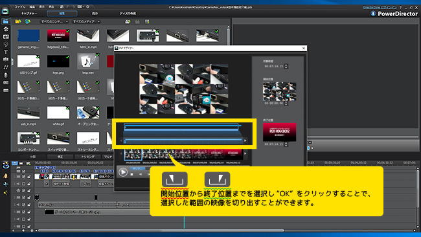Open the Media Room icon in sidebar
Image resolution: width=421 pixels, height=237 pixels.
click(6, 21)
